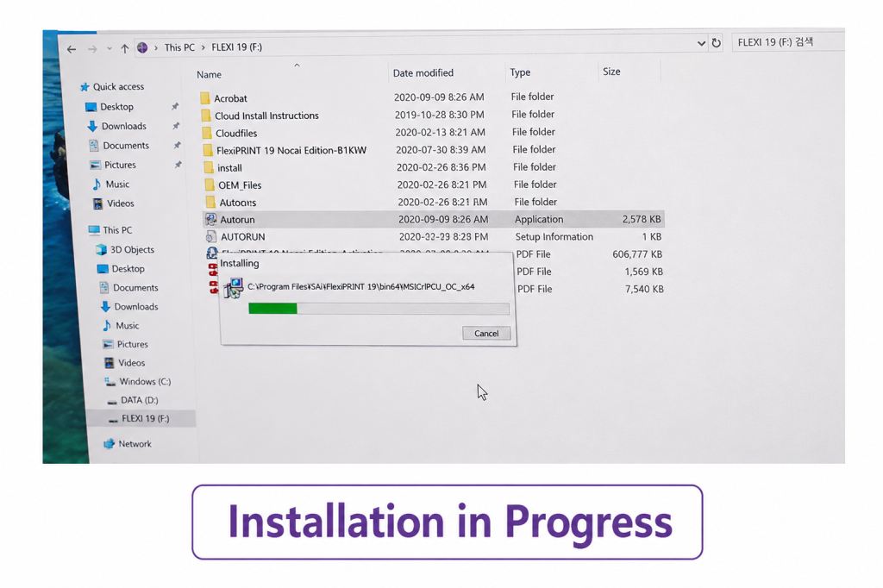The height and width of the screenshot is (588, 883).
Task: Open 3D Objects in the sidebar
Action: (x=125, y=249)
